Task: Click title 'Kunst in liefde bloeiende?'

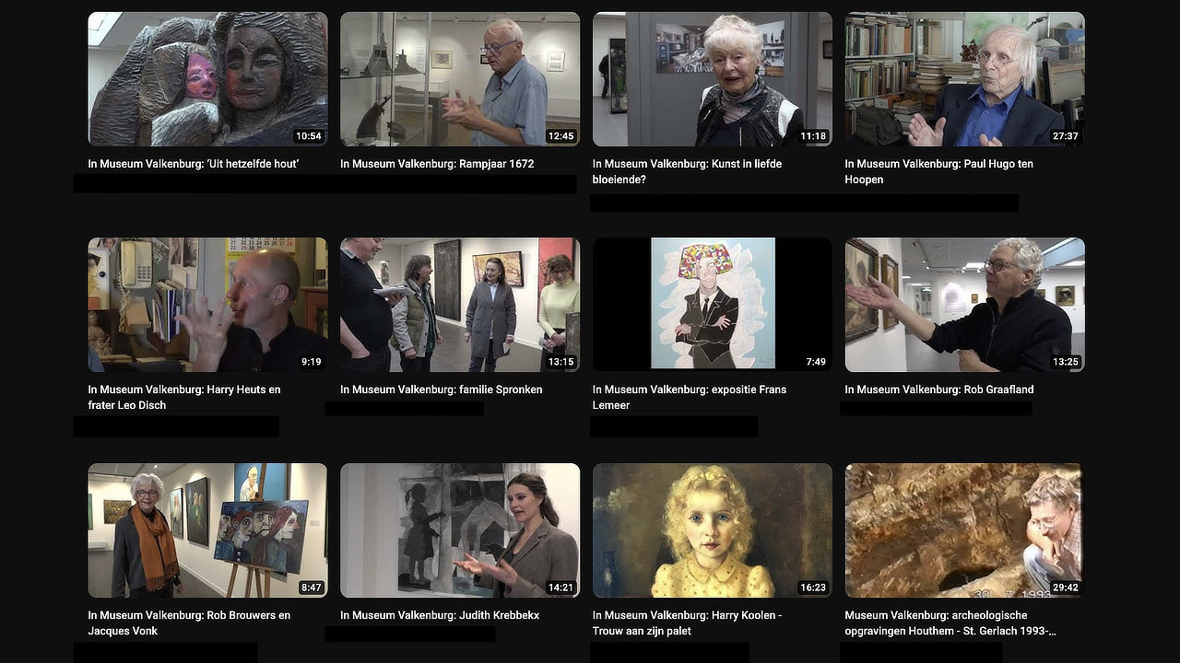Action: coord(687,171)
